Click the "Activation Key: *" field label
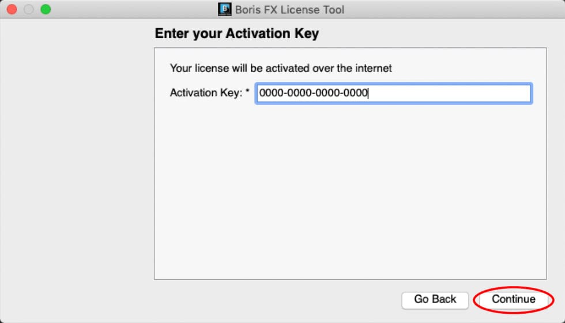Viewport: 565px width, 323px height. 206,93
